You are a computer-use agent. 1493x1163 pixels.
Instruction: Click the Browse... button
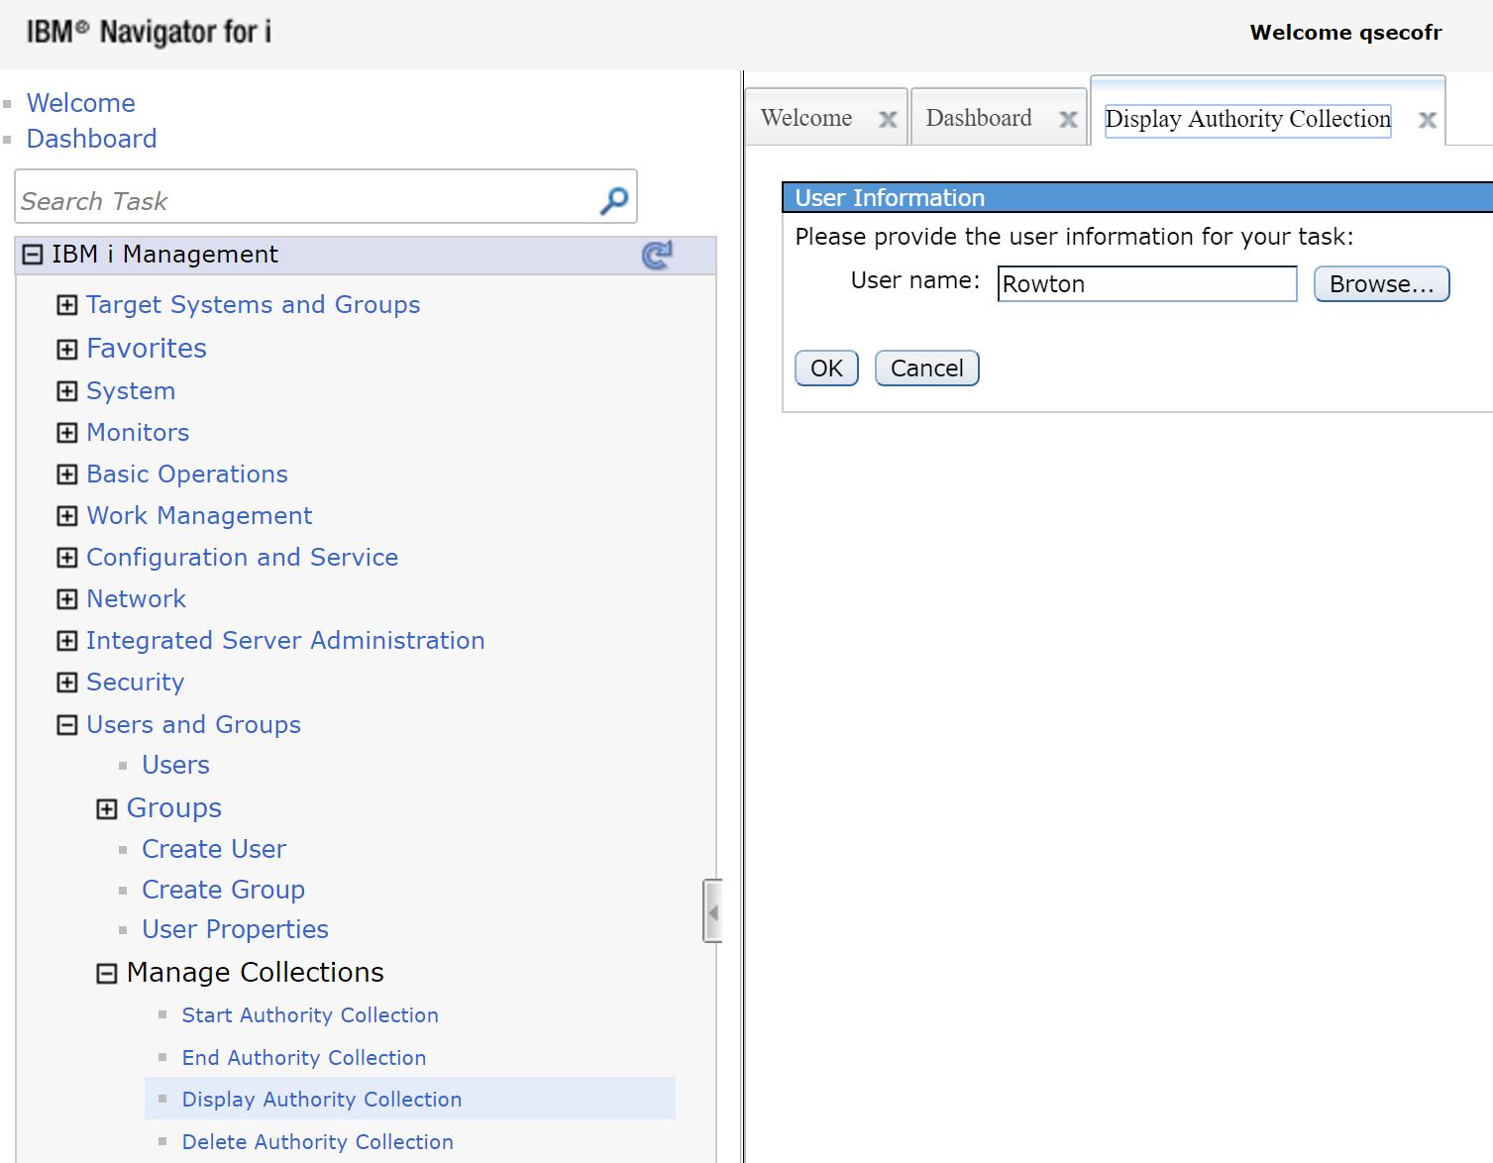click(1381, 284)
